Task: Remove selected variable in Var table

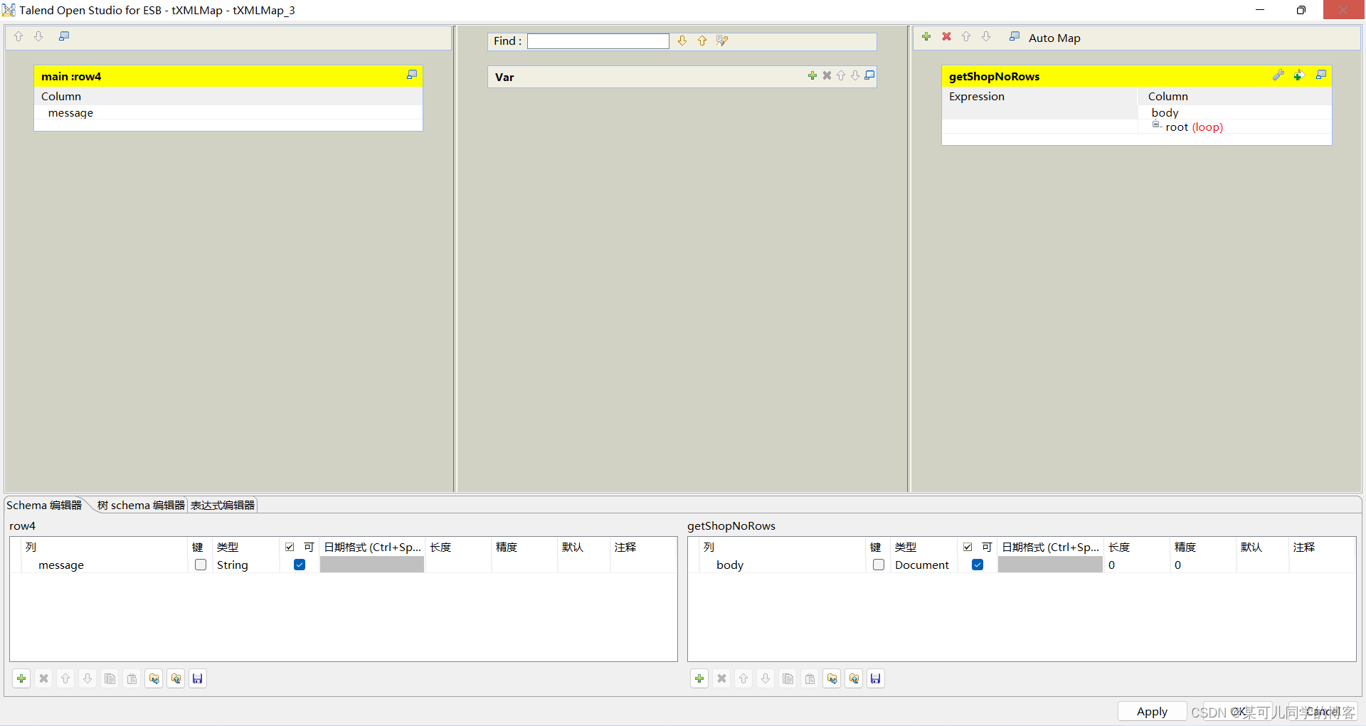Action: coord(827,75)
